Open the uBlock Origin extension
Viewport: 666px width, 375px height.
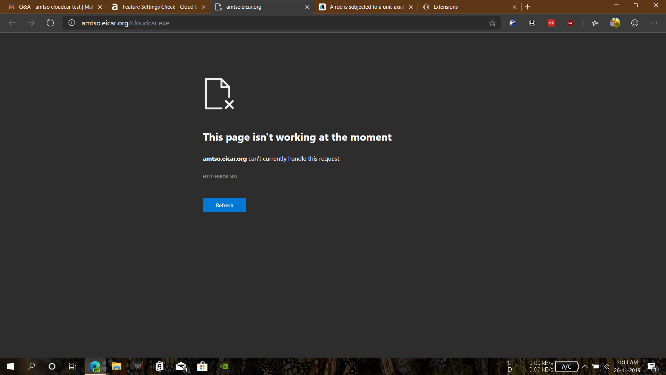tap(570, 23)
